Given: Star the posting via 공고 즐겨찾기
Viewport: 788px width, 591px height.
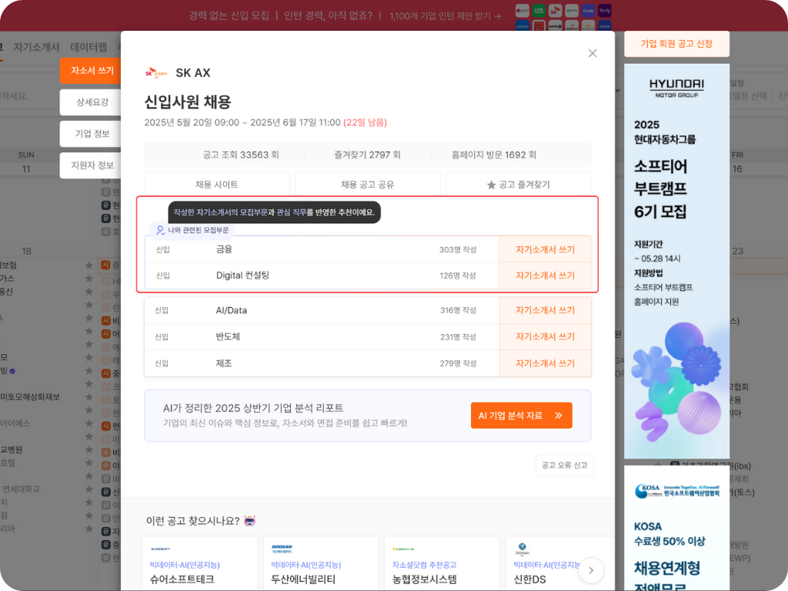Looking at the screenshot, I should point(517,183).
